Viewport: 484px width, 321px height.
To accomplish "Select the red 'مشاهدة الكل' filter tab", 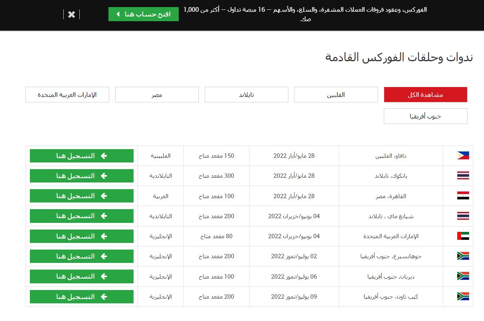I will coord(425,95).
